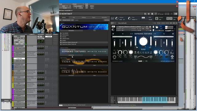Viewport: 197px width, 111px height.
Task: Click the RNDM dice button
Action: (x=172, y=57)
